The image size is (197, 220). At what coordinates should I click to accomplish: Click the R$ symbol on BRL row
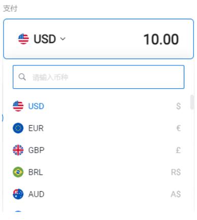tap(176, 172)
